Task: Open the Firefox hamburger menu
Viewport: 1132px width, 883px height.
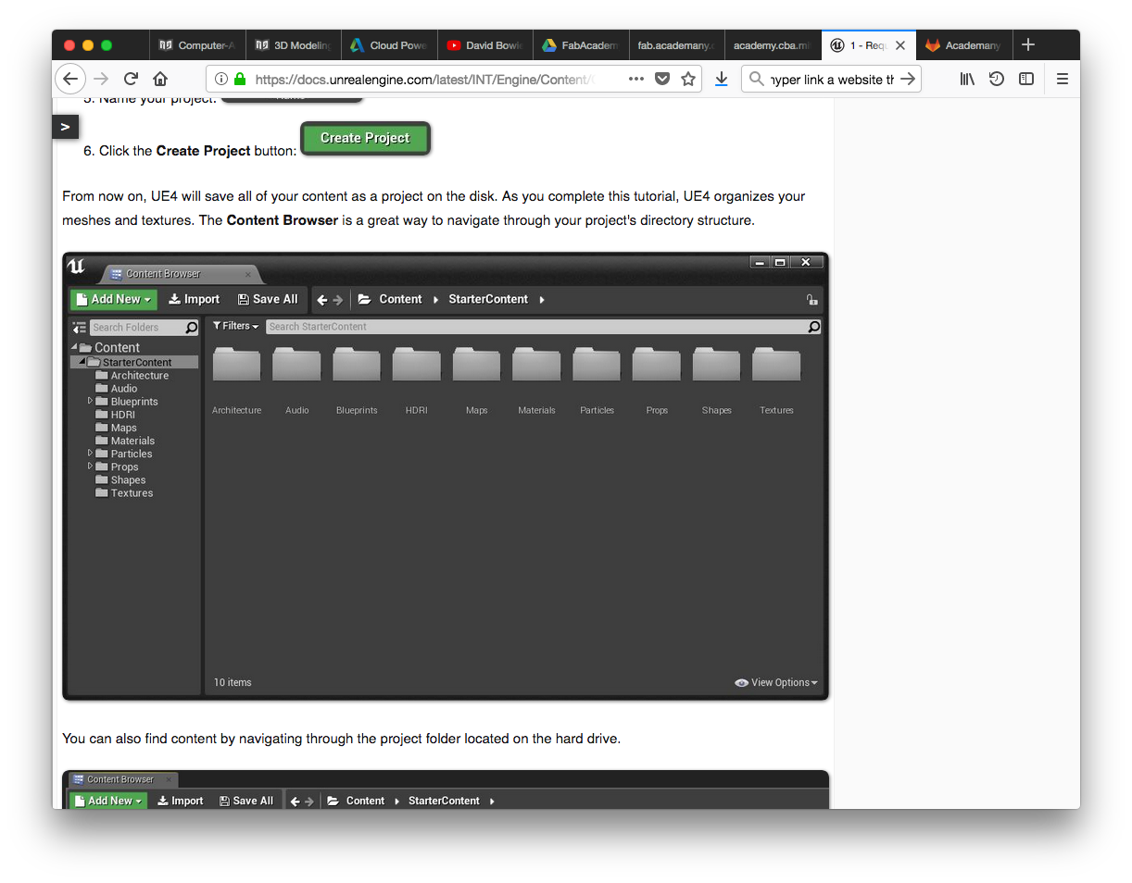Action: pos(1063,80)
